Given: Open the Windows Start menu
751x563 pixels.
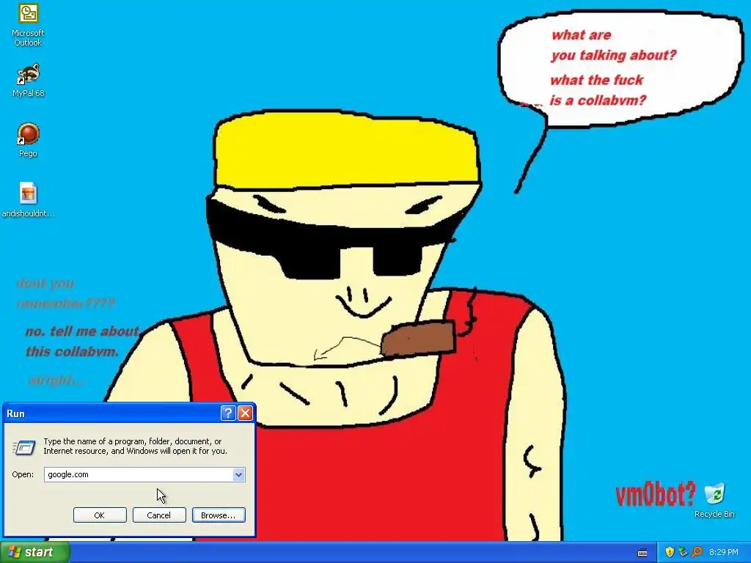Looking at the screenshot, I should [x=34, y=552].
